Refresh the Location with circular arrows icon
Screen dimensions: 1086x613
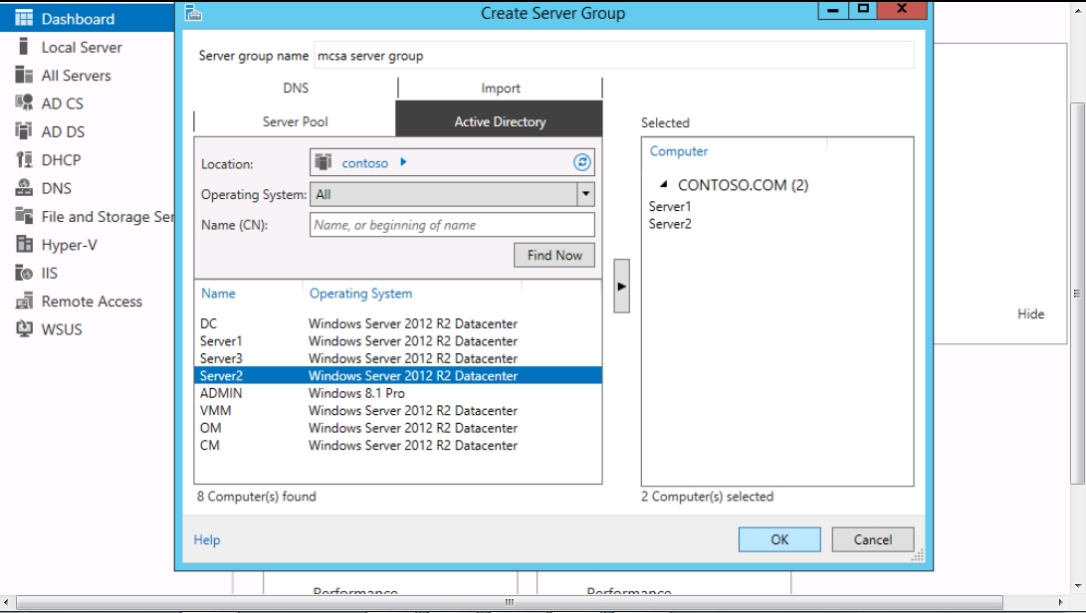point(581,162)
